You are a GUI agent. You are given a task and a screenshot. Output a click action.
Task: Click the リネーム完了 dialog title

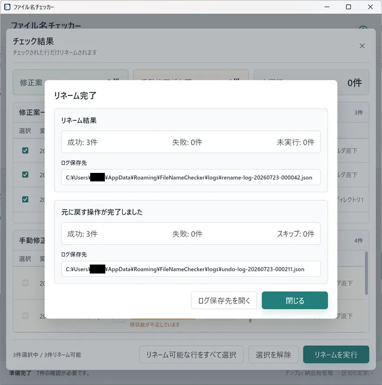75,95
